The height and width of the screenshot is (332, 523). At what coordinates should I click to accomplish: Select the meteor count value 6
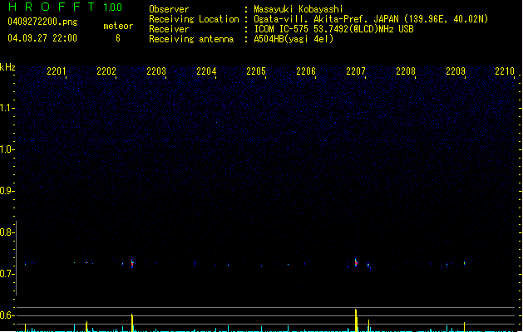click(x=118, y=38)
